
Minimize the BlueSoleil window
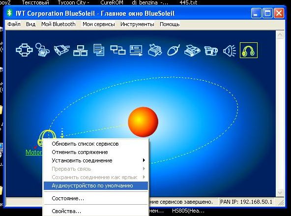tap(256, 13)
